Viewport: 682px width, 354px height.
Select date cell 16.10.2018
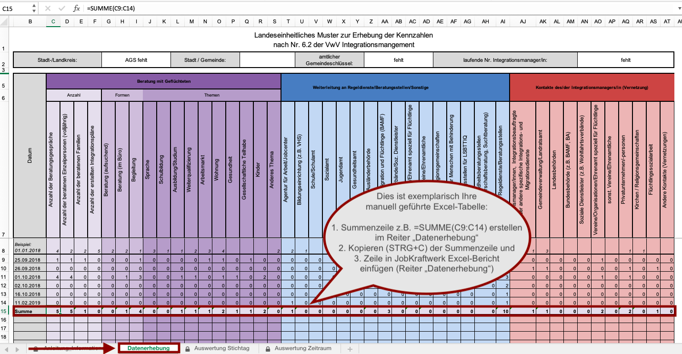tap(30, 294)
